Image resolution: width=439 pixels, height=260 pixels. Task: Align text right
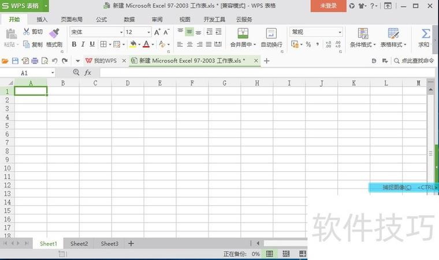point(199,44)
